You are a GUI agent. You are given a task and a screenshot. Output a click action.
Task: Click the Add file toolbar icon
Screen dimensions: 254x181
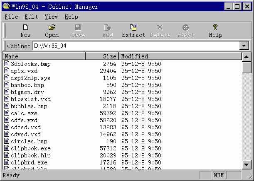108,28
